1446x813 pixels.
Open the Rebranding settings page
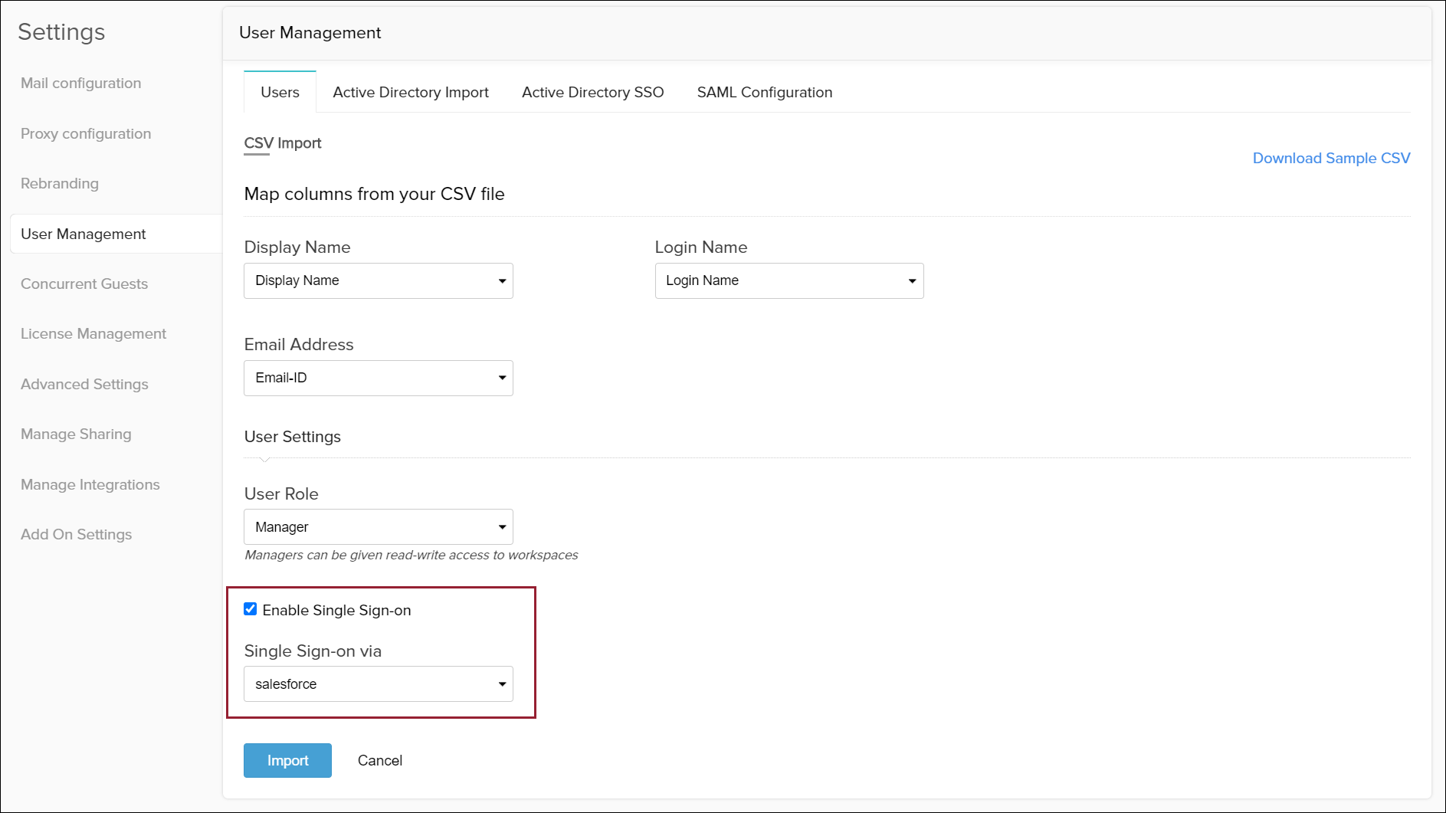(x=60, y=184)
